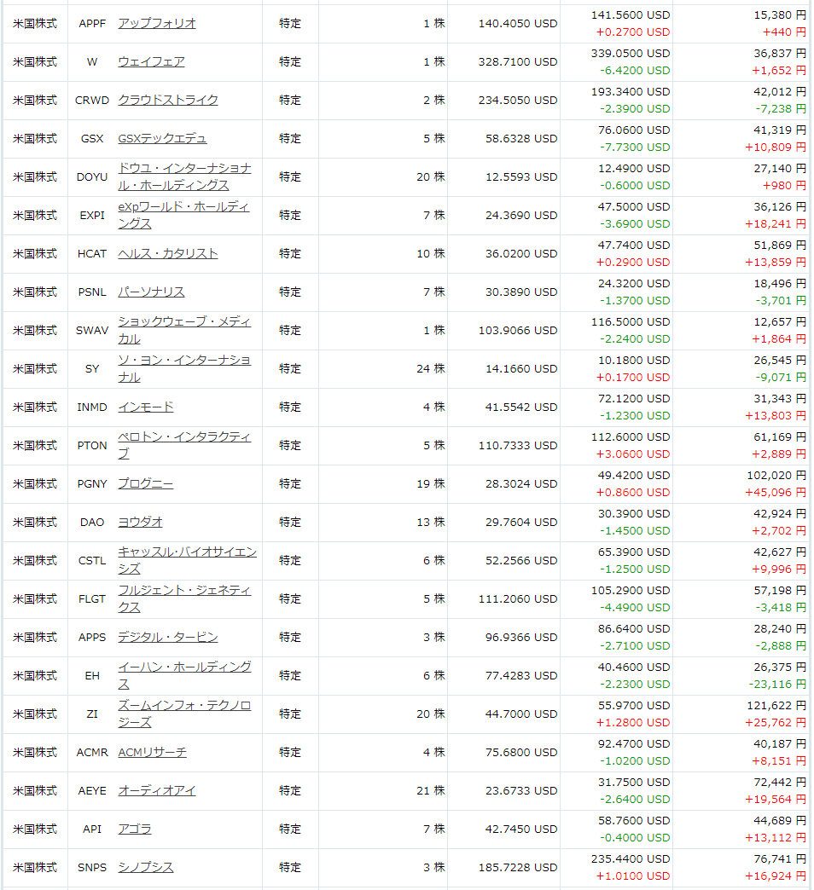The image size is (814, 890).
Task: Click valuation 102,020 円
Action: pyautogui.click(x=776, y=475)
